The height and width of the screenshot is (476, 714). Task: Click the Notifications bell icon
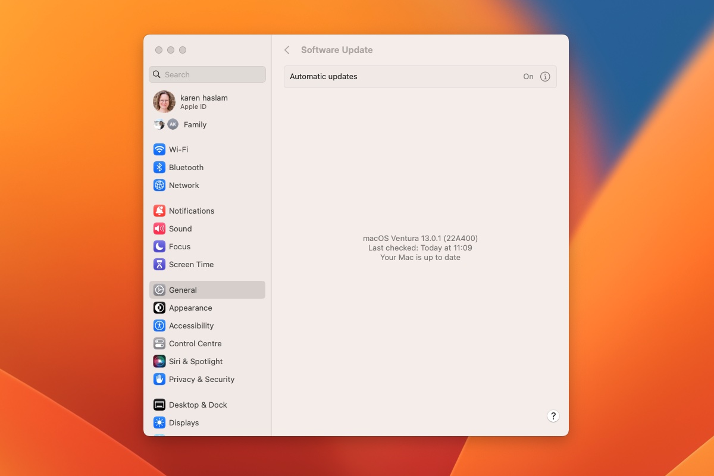159,211
